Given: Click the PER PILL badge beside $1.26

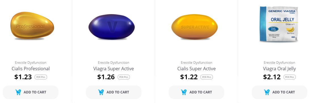Looking at the screenshot, I should 124,77.
